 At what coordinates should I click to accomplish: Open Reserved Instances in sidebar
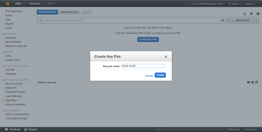tap(16, 46)
